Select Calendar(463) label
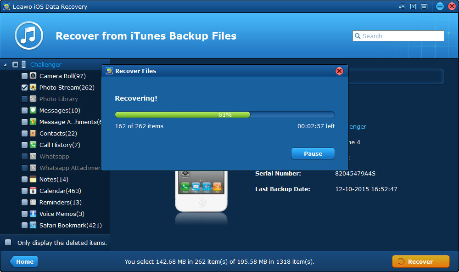The height and width of the screenshot is (272, 459). pos(60,191)
